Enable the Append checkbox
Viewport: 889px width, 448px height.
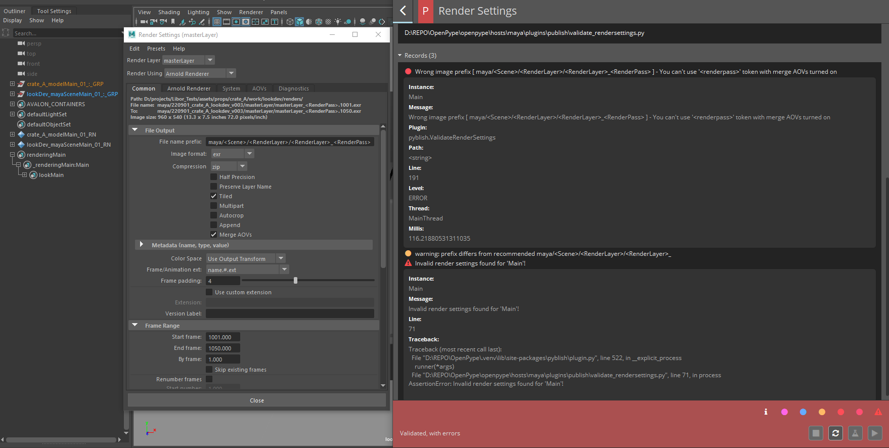tap(213, 225)
